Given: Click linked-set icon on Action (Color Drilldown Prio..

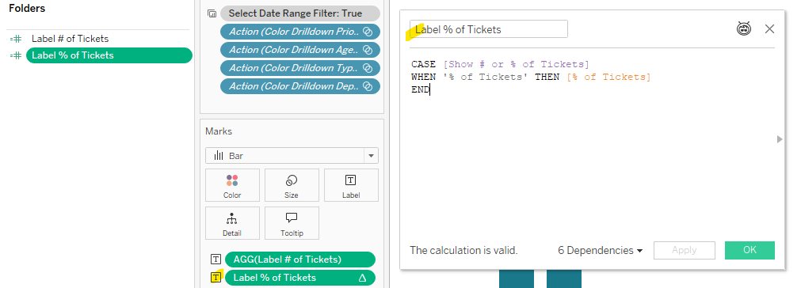Looking at the screenshot, I should coord(368,32).
